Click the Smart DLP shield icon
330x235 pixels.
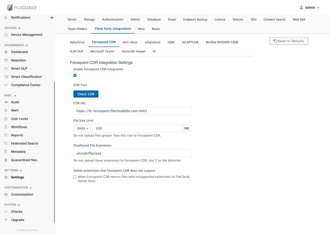point(6,68)
